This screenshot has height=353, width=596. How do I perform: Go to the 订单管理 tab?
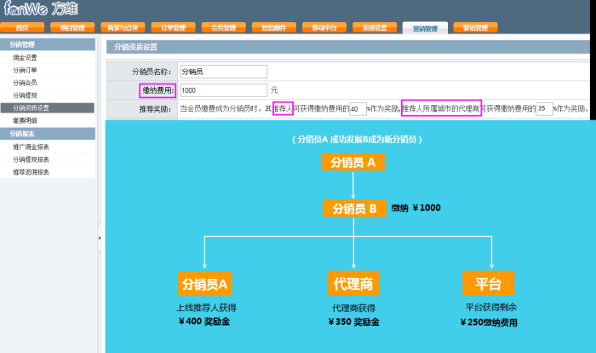tap(173, 28)
